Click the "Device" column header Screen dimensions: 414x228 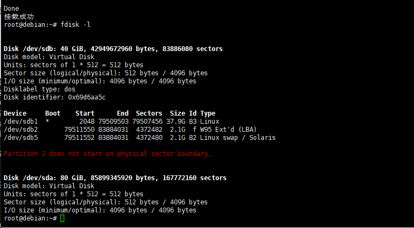point(15,113)
